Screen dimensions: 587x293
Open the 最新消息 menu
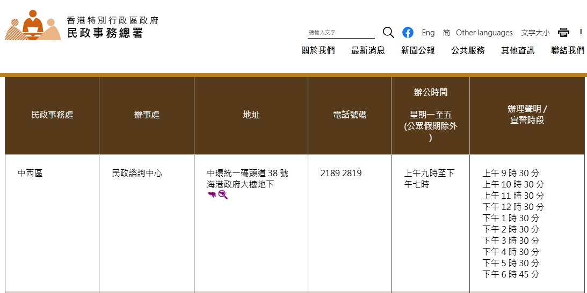pos(368,50)
